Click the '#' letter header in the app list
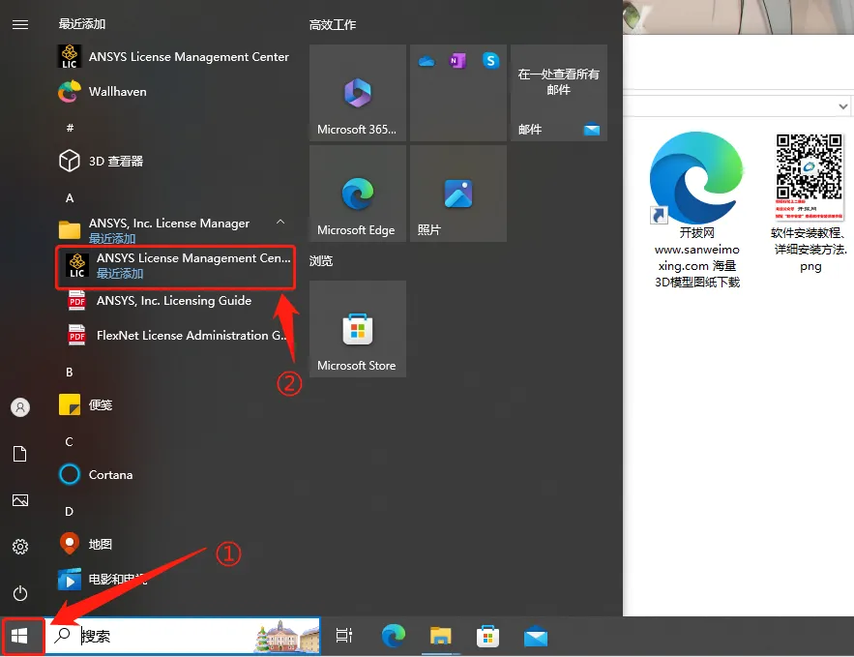The image size is (854, 657). pyautogui.click(x=70, y=128)
